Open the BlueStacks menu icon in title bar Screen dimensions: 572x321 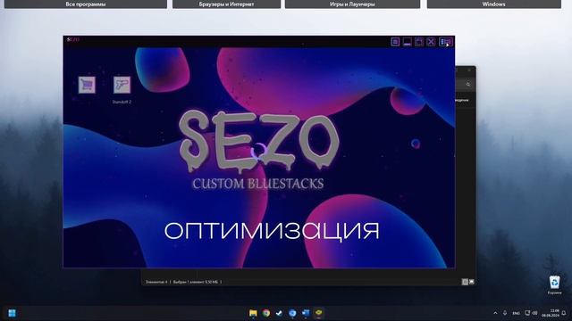(x=395, y=42)
